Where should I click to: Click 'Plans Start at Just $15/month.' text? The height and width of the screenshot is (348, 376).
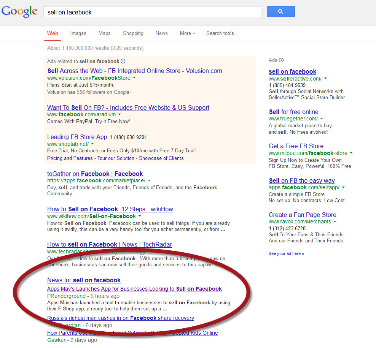(81, 85)
